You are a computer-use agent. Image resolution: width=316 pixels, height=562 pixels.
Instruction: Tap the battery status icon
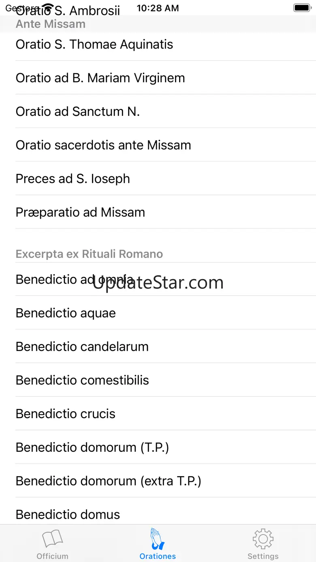302,8
